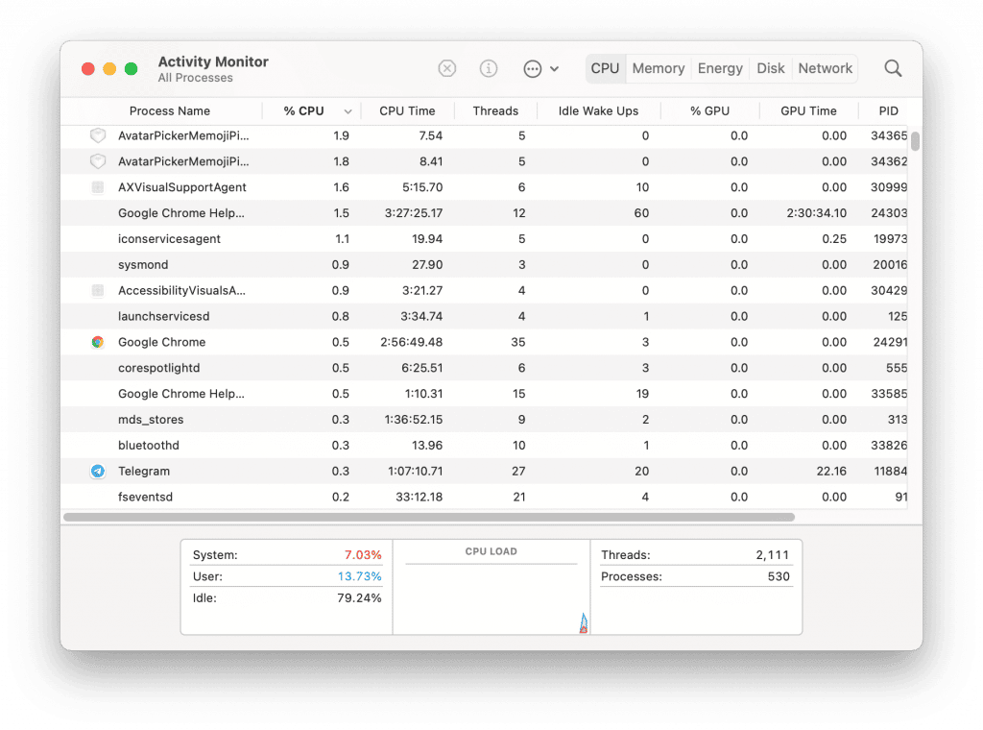Click the shield icon of the first AvatarPickerMemojiPi row
983x730 pixels.
coord(97,135)
